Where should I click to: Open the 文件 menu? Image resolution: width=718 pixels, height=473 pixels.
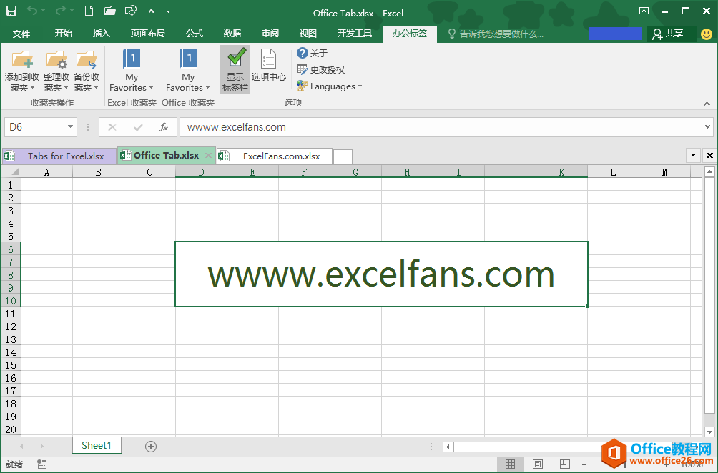click(x=21, y=34)
